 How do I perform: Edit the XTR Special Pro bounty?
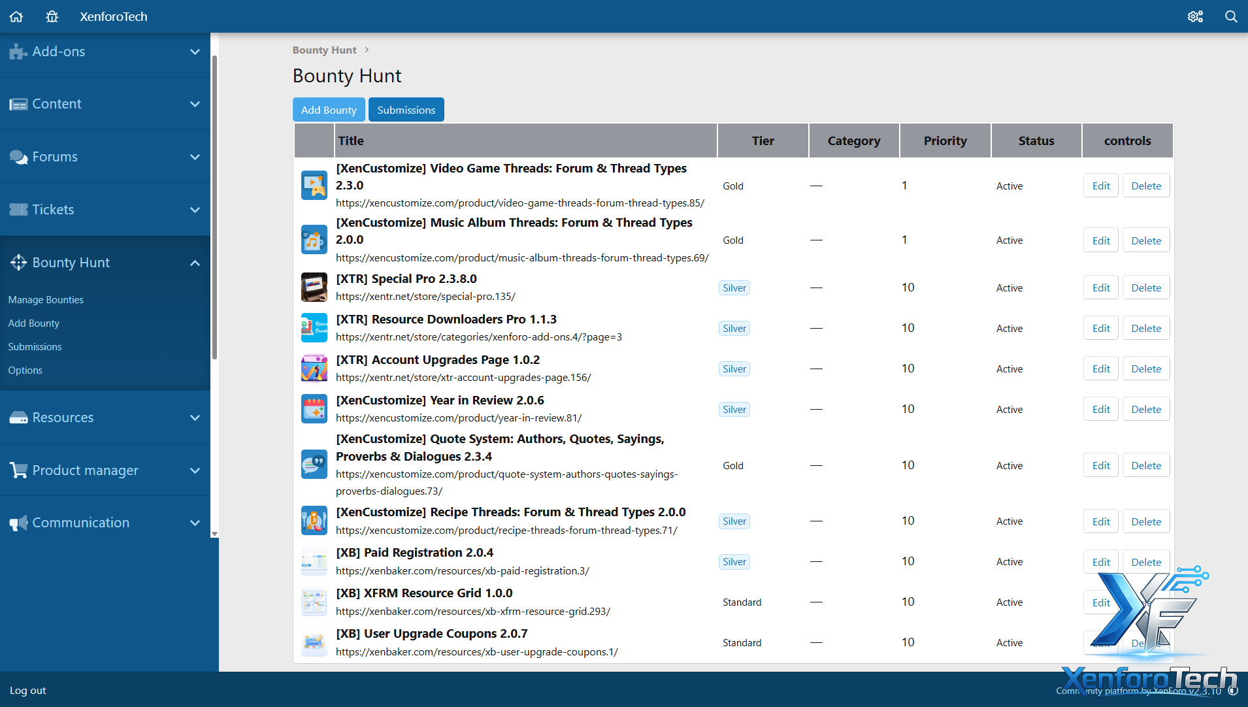1100,288
